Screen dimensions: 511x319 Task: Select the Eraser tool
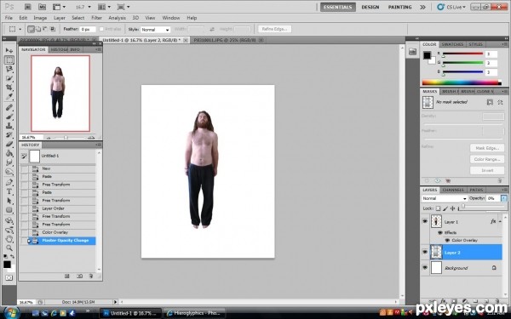(9, 144)
